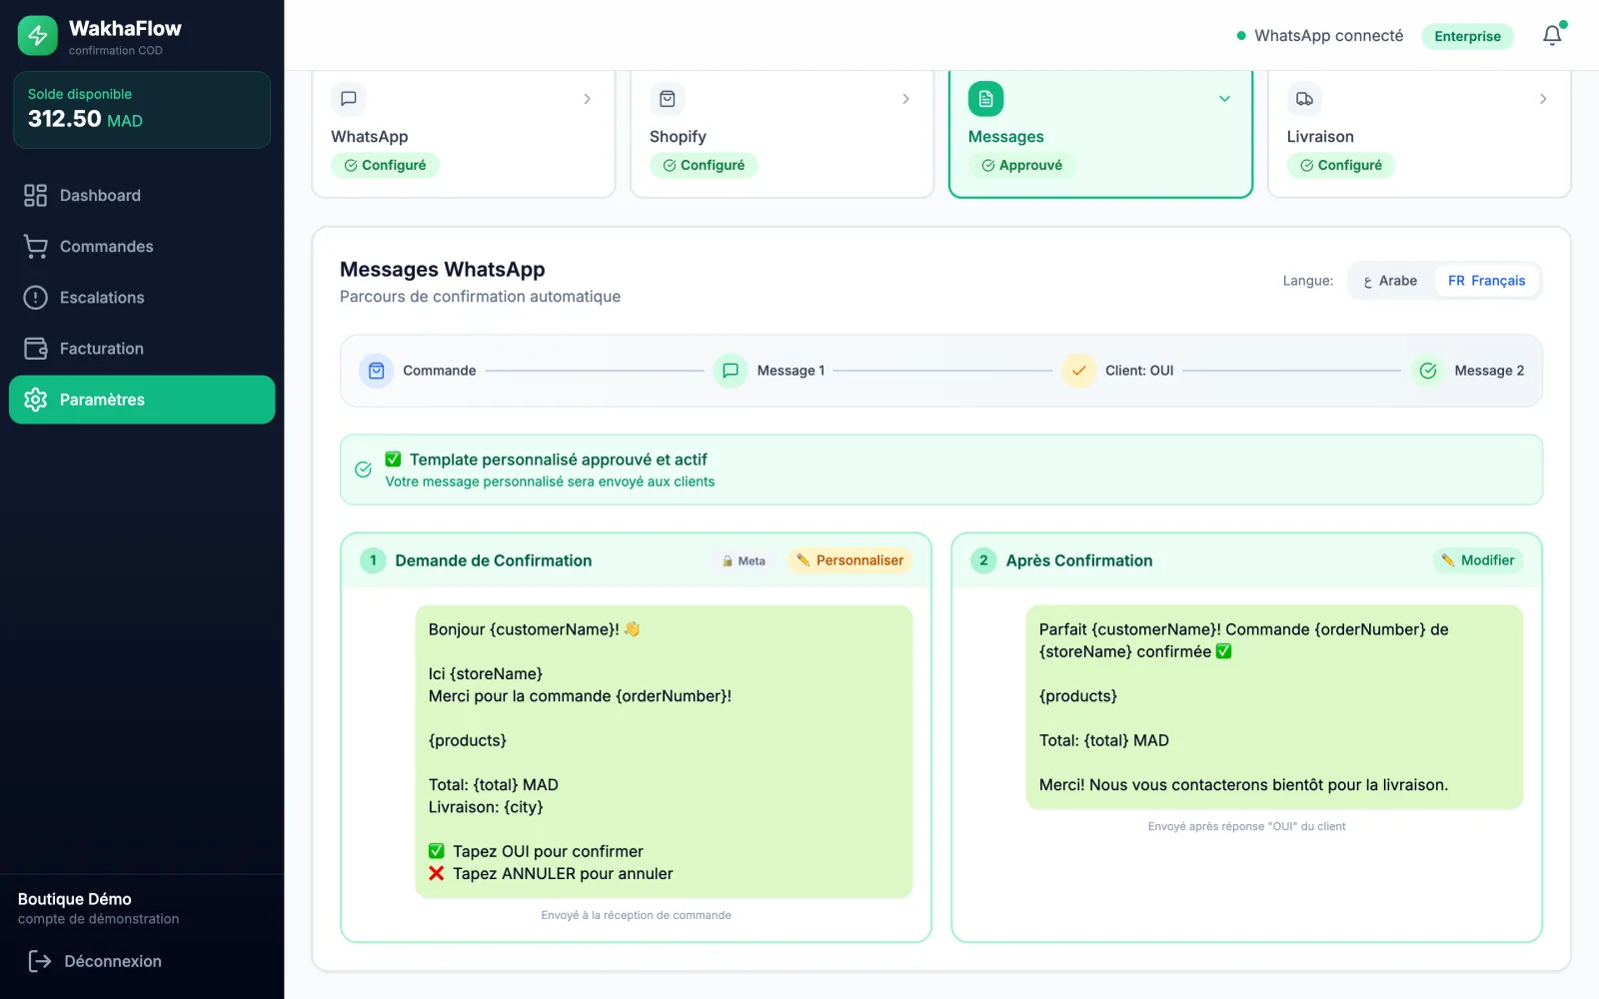Click the Approuvé badge under Messages
The width and height of the screenshot is (1599, 999).
point(1022,166)
